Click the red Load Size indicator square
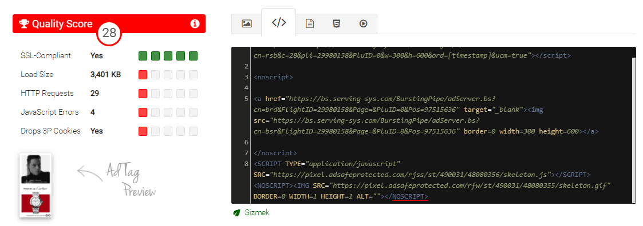 click(x=143, y=75)
